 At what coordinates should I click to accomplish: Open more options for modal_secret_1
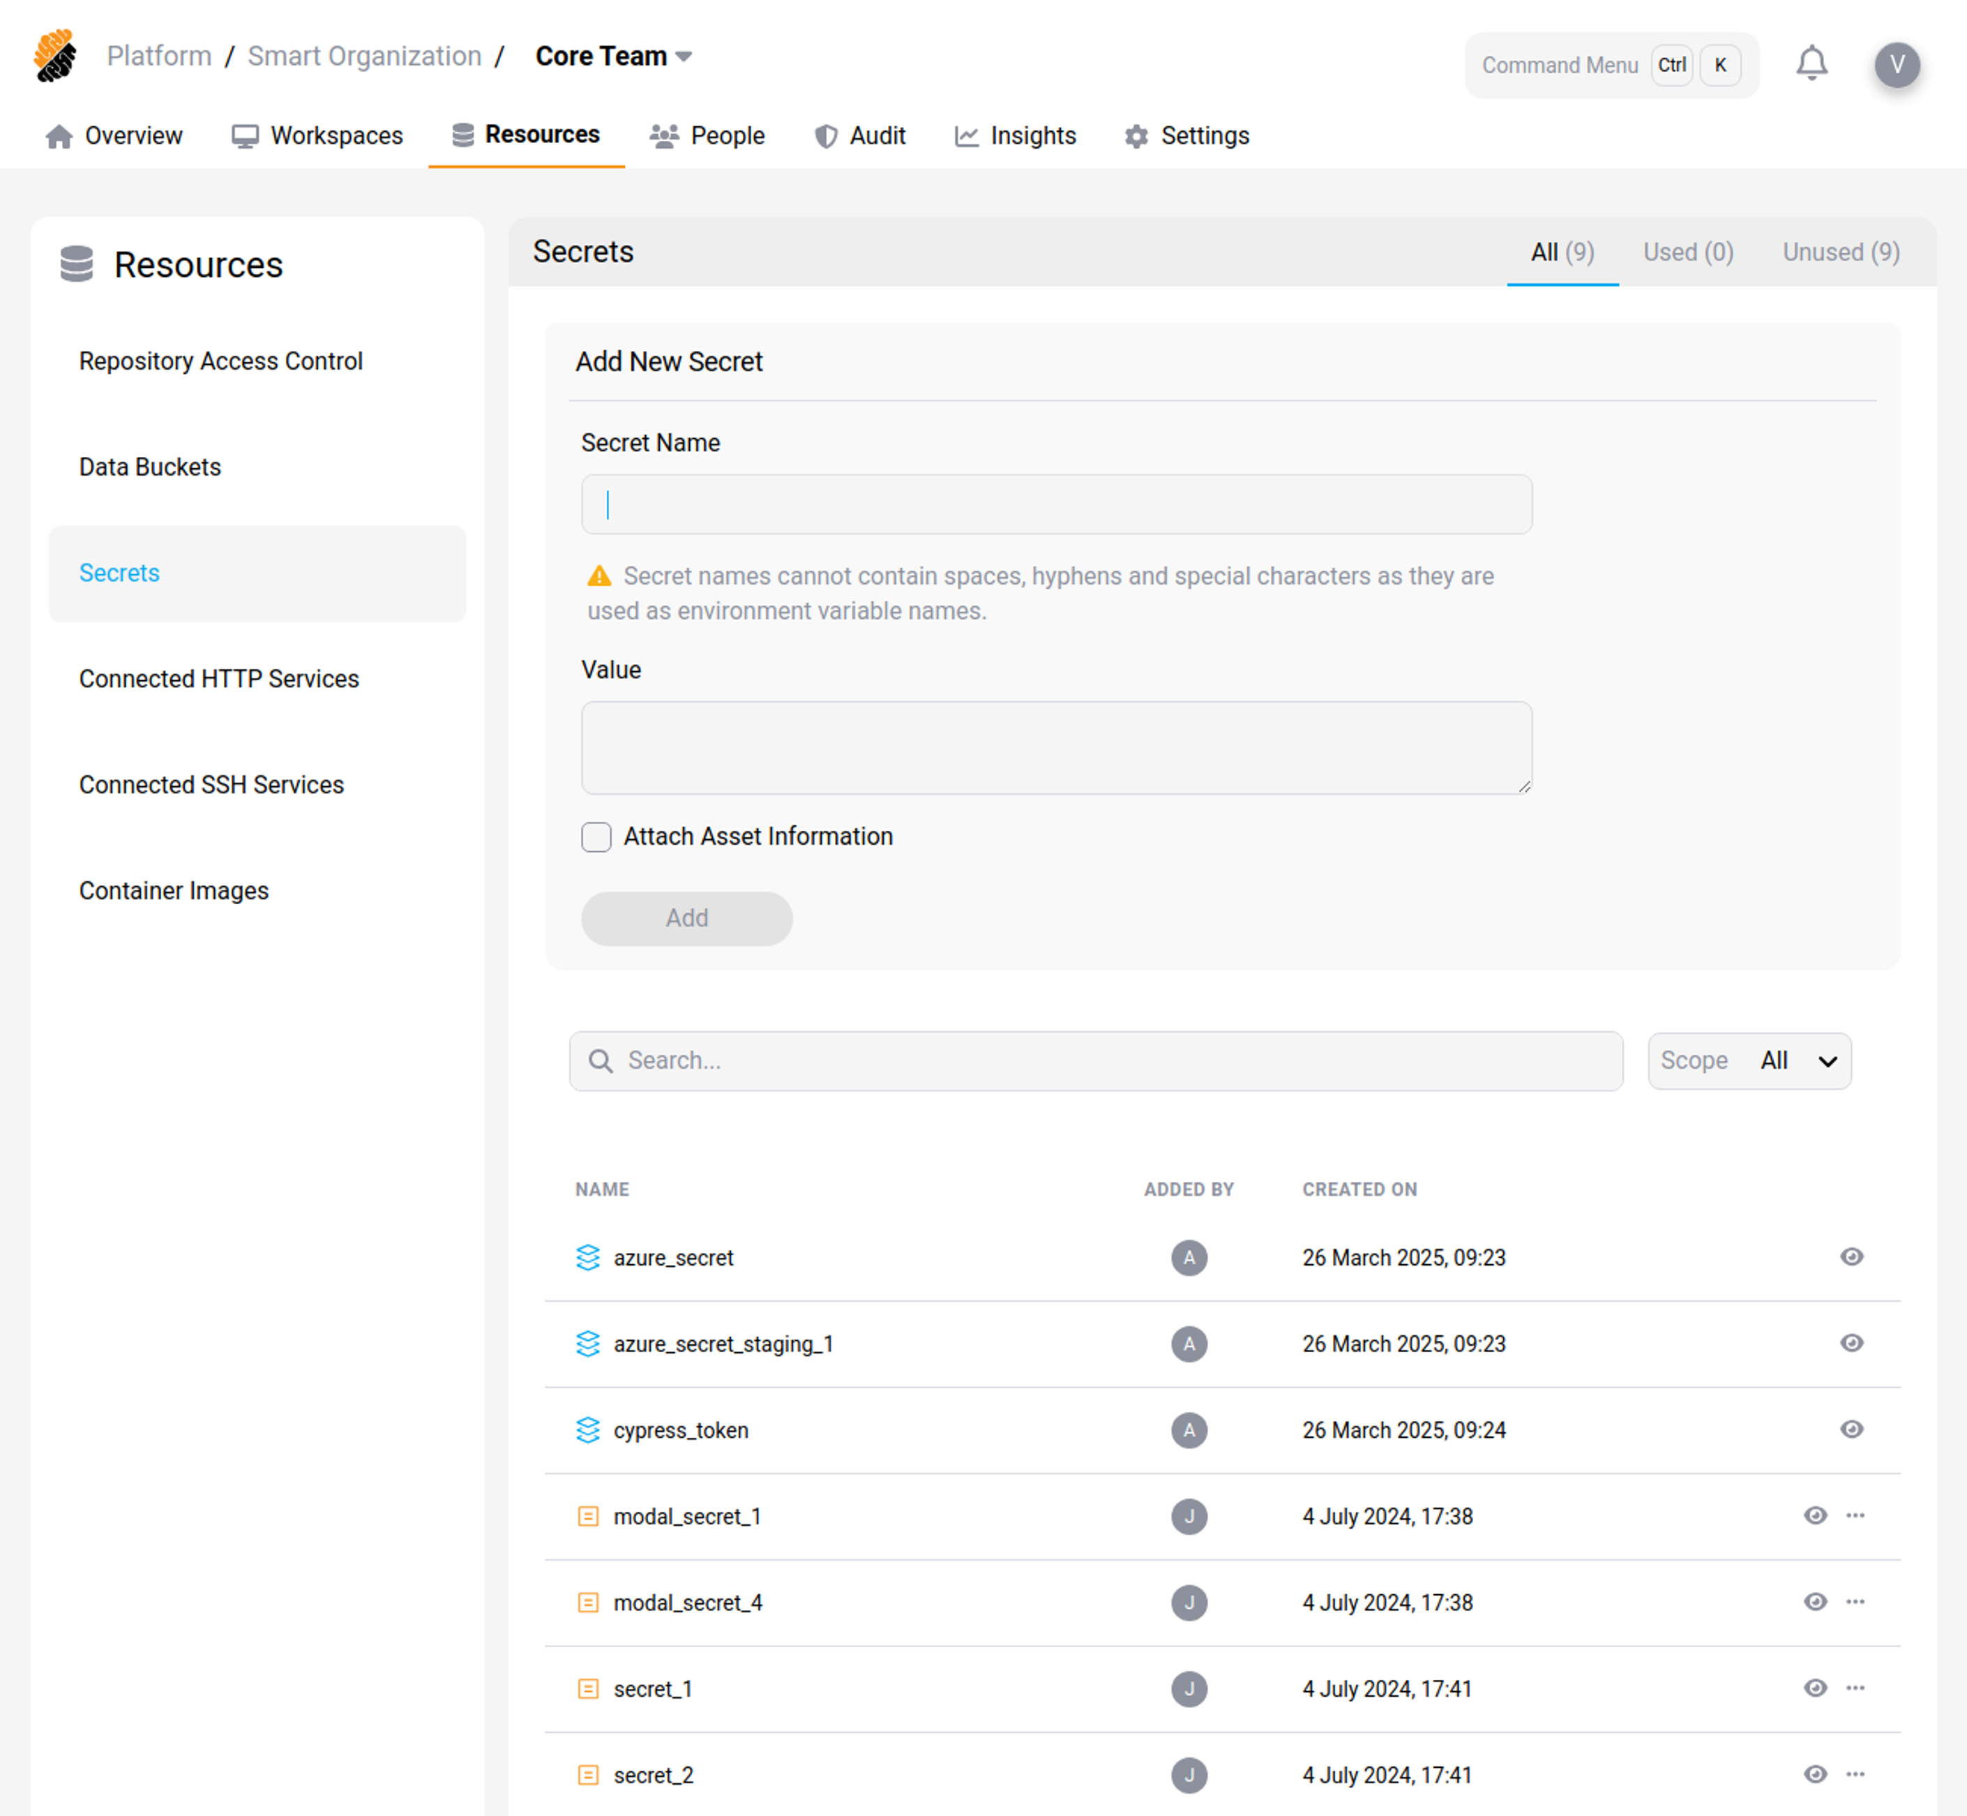tap(1855, 1515)
